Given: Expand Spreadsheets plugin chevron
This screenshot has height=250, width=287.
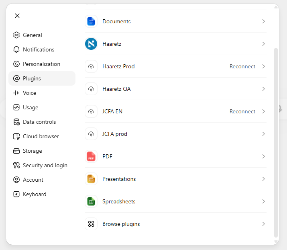Looking at the screenshot, I should click(263, 201).
